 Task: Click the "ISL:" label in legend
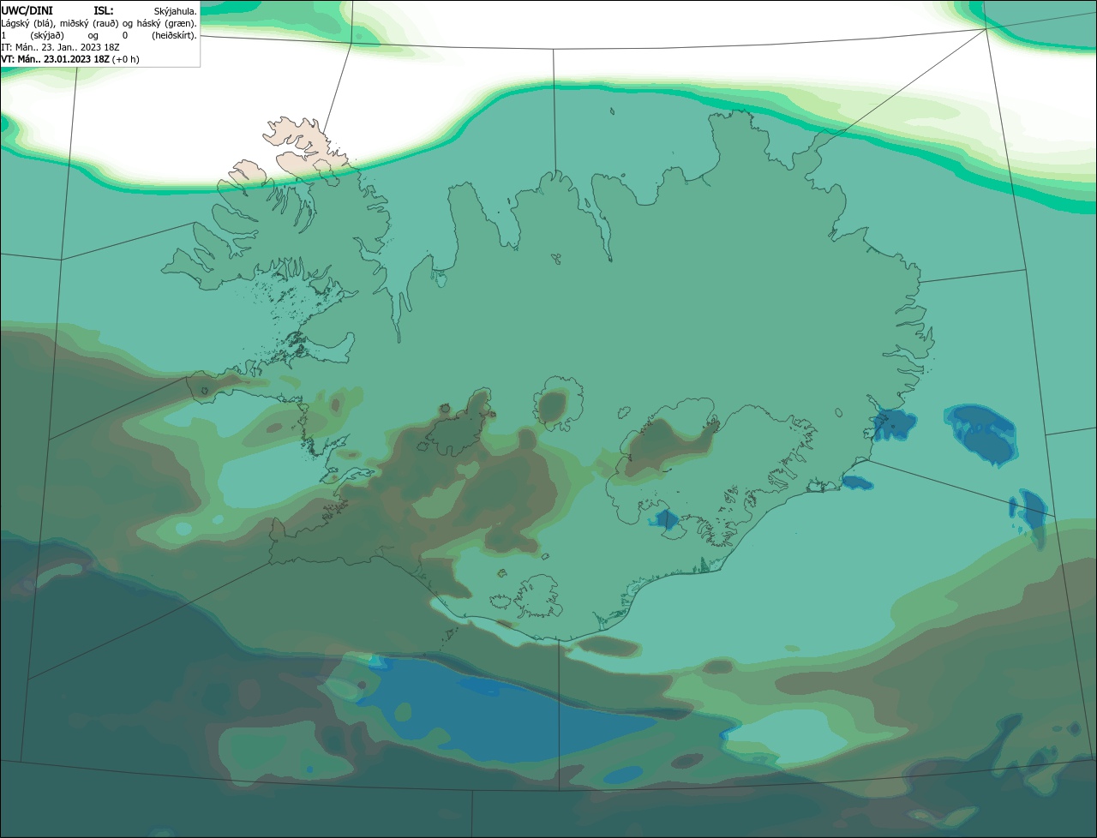104,11
